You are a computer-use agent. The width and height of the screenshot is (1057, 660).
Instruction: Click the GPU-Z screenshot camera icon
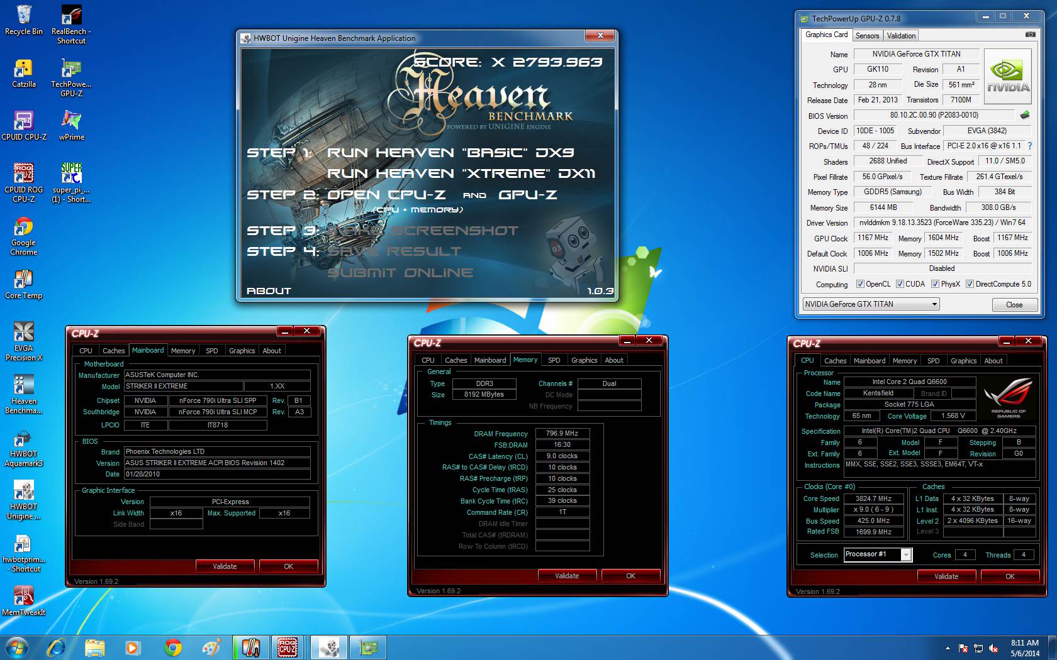(1030, 35)
